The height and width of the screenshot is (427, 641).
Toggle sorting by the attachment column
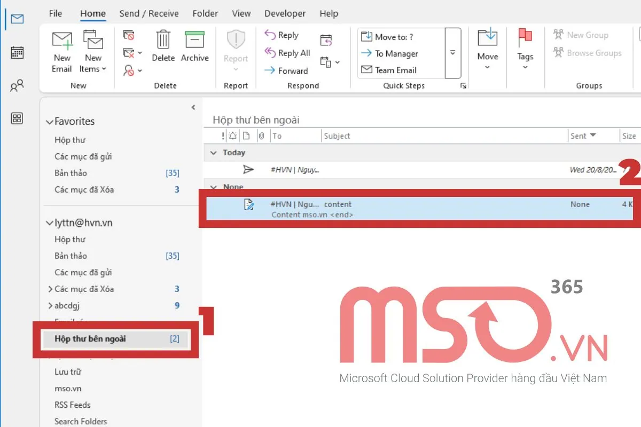pos(261,136)
